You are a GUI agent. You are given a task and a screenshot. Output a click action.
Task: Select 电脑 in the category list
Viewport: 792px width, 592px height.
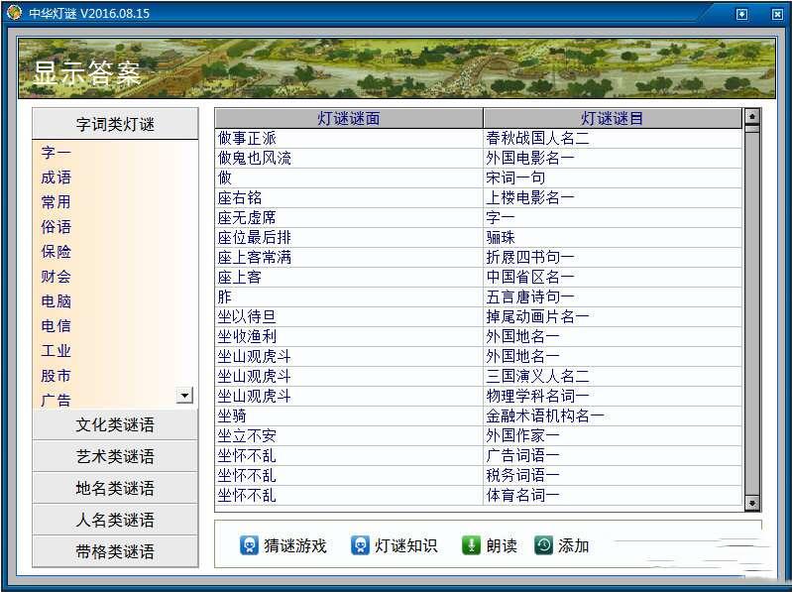[x=57, y=301]
